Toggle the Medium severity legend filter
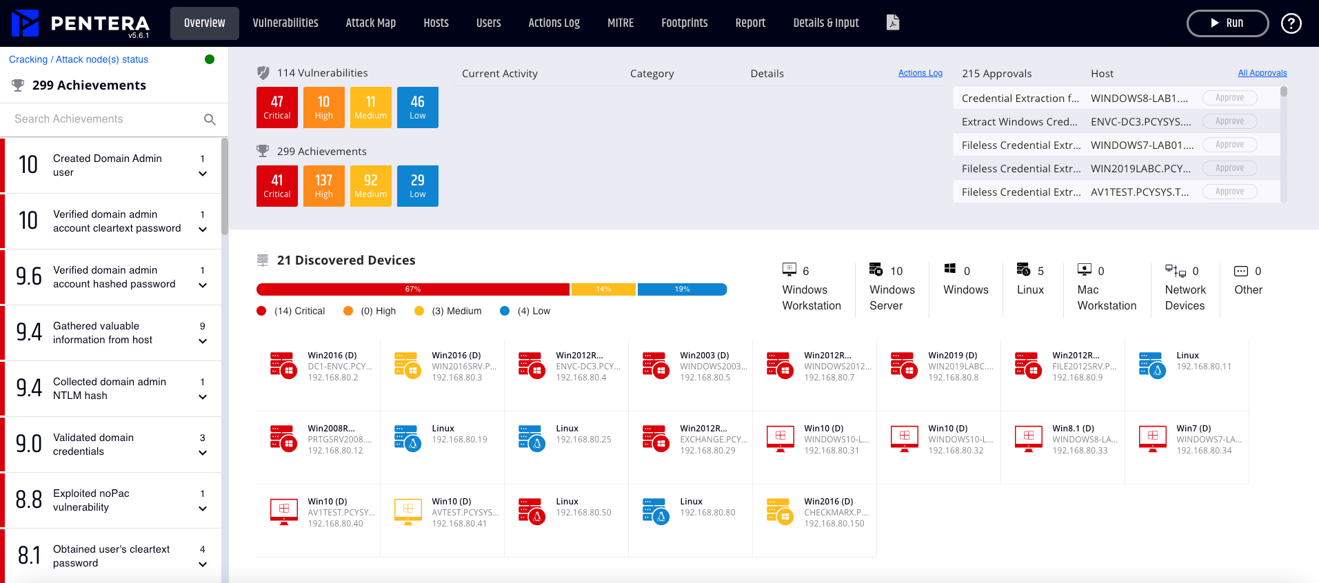This screenshot has width=1319, height=583. click(419, 311)
